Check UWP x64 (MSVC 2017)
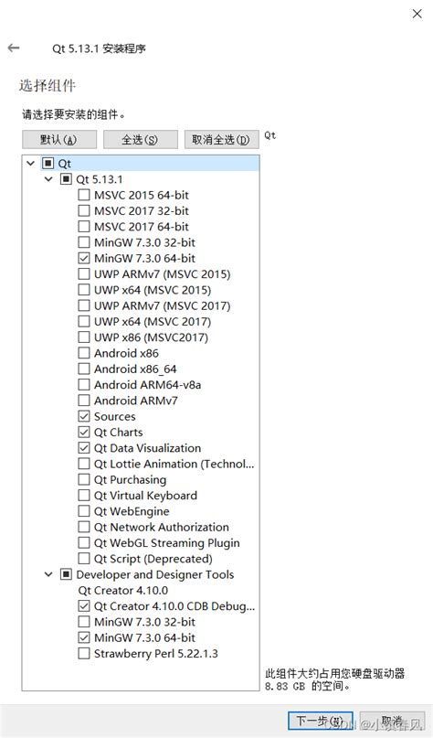Image resolution: width=433 pixels, height=738 pixels. tap(84, 322)
